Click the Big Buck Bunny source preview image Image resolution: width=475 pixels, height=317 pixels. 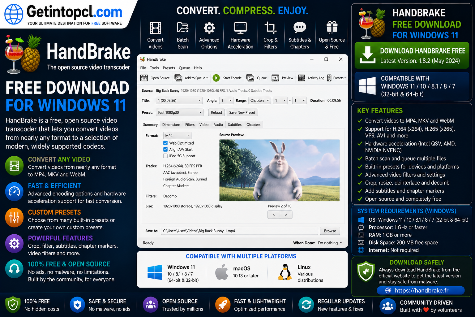coord(279,170)
